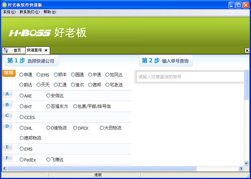The image size is (251, 179).
Task: Choose the 顺丰 courier option
Action: pos(56,75)
